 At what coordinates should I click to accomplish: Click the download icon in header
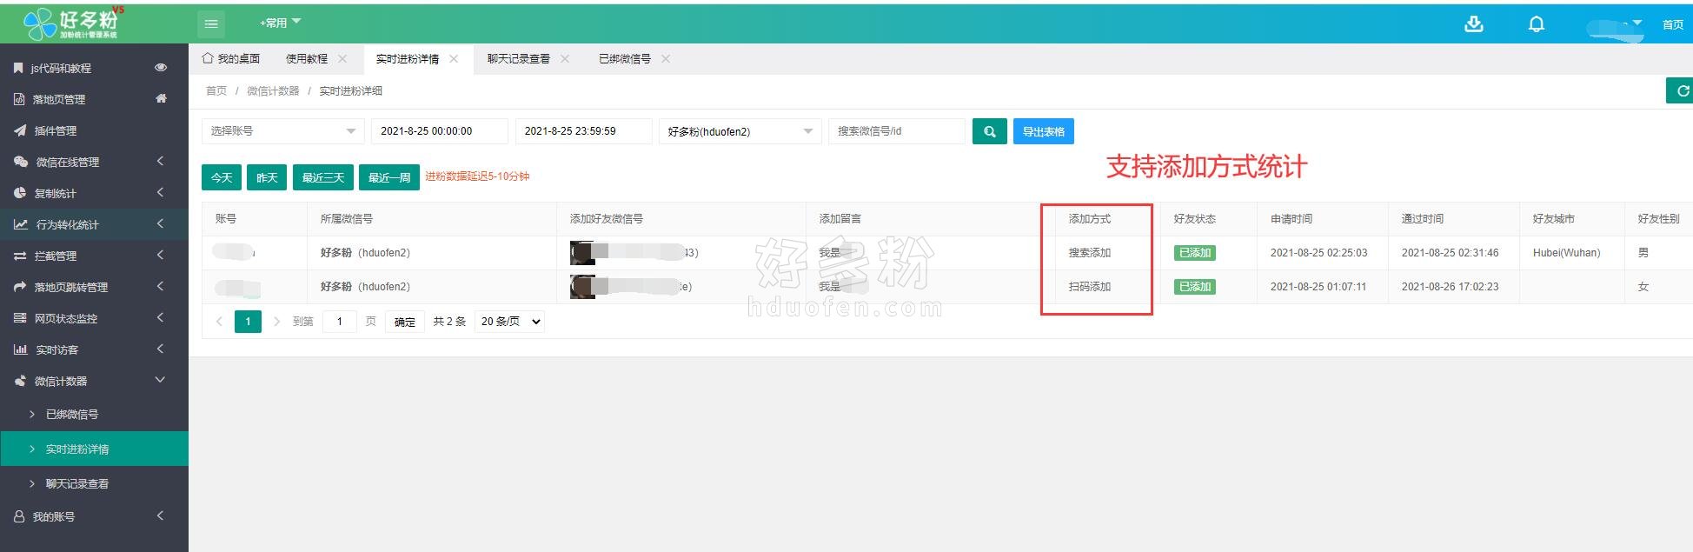pyautogui.click(x=1473, y=23)
